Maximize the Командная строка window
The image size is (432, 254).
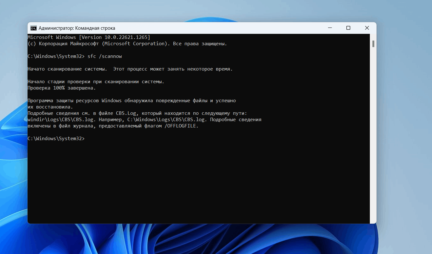(x=348, y=28)
